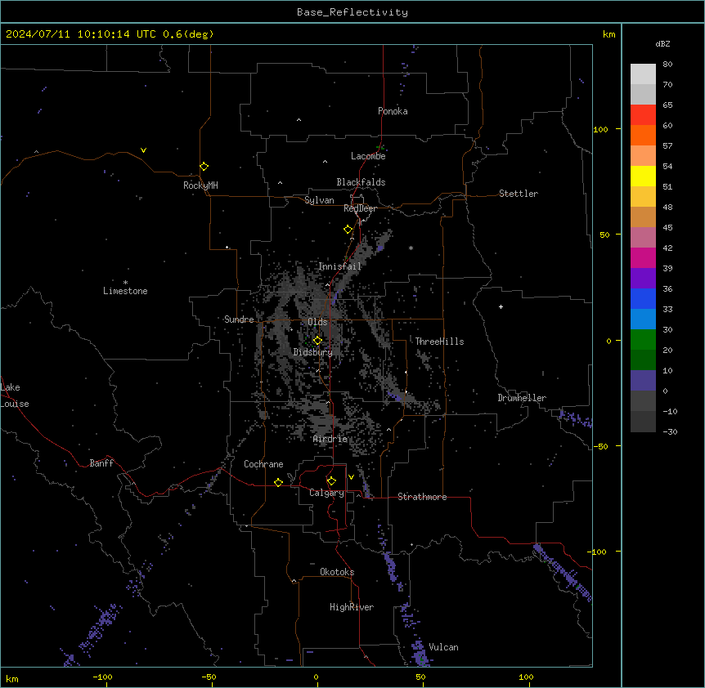
Task: Click the purple 10 dBZ legend swatch
Action: [643, 381]
